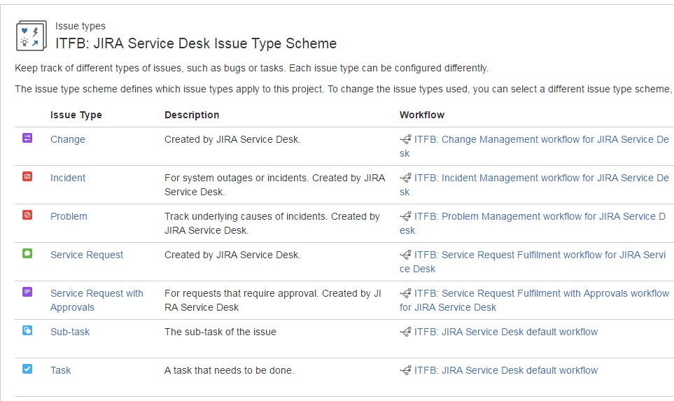Click the blue Task checkmark icon
Viewport: 674px width, 401px height.
click(27, 369)
